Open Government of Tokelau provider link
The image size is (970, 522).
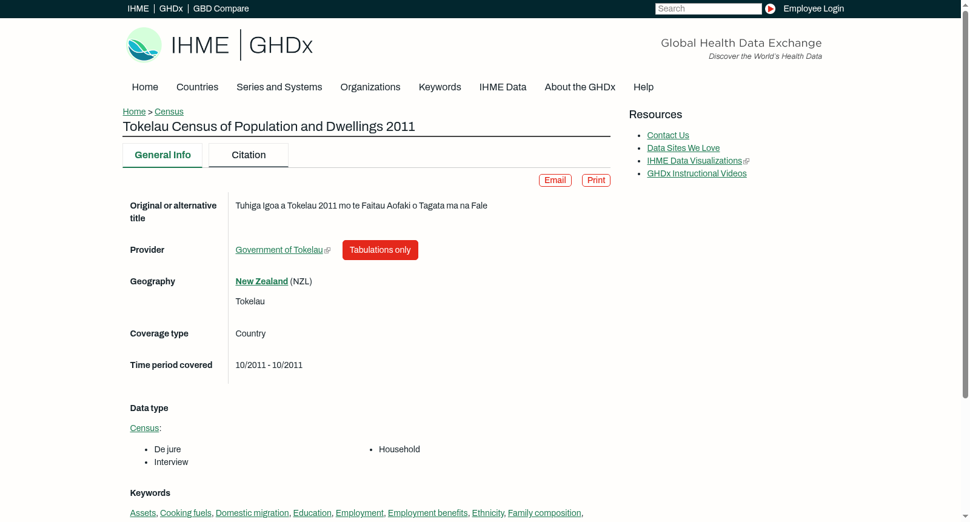279,250
